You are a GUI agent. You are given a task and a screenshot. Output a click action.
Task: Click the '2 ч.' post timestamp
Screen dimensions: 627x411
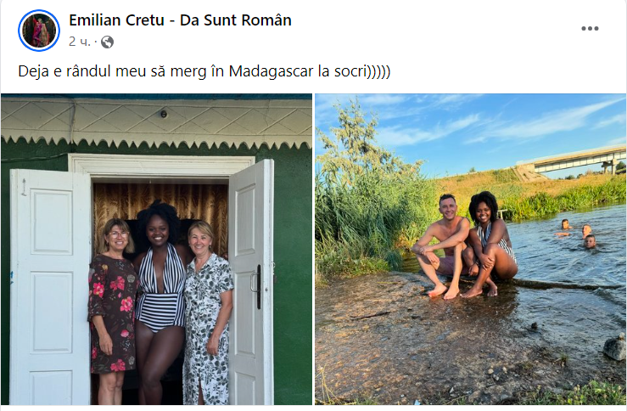tap(80, 42)
